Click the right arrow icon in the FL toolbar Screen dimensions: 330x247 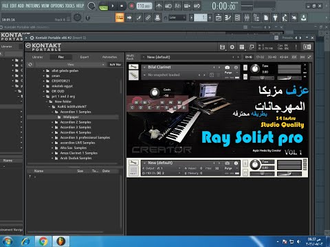pos(129,18)
